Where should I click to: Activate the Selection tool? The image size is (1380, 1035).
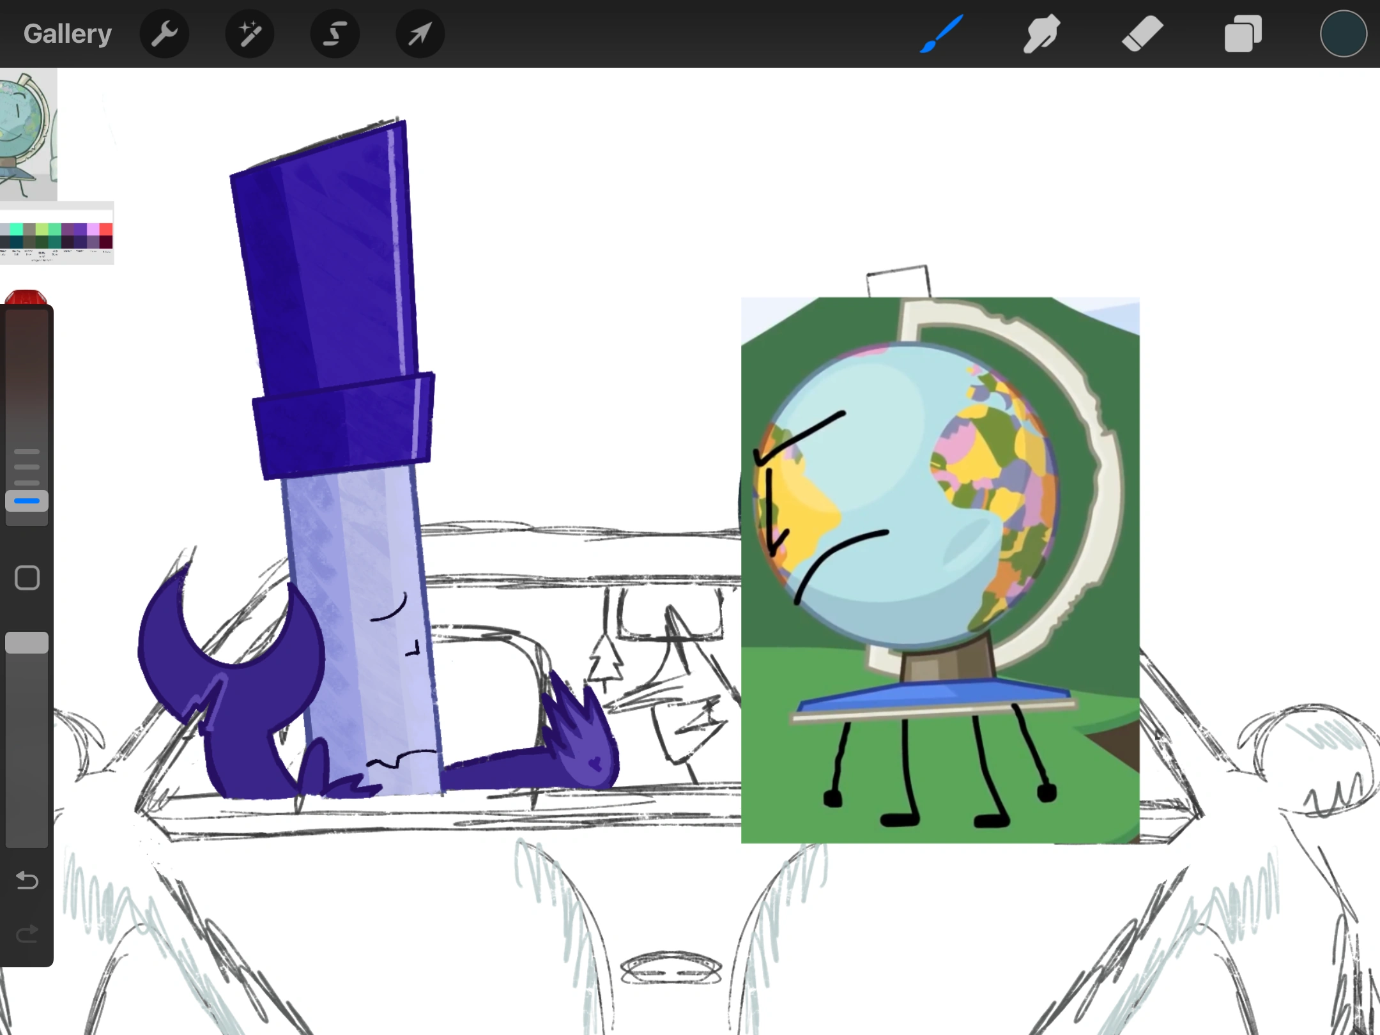pos(335,34)
